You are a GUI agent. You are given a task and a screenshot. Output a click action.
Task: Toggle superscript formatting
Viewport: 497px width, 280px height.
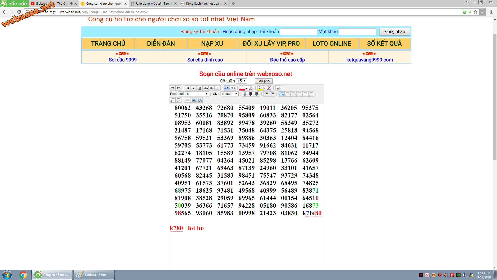218,88
